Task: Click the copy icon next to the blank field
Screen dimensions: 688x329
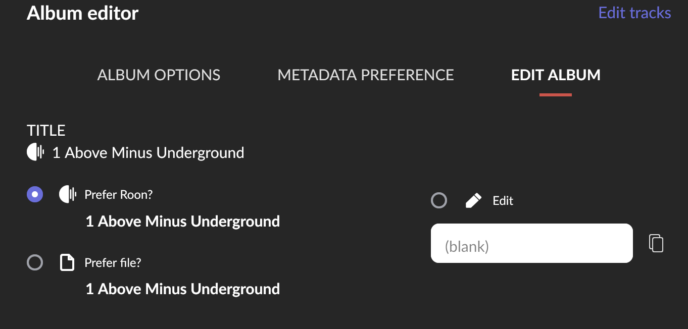Action: pyautogui.click(x=656, y=243)
